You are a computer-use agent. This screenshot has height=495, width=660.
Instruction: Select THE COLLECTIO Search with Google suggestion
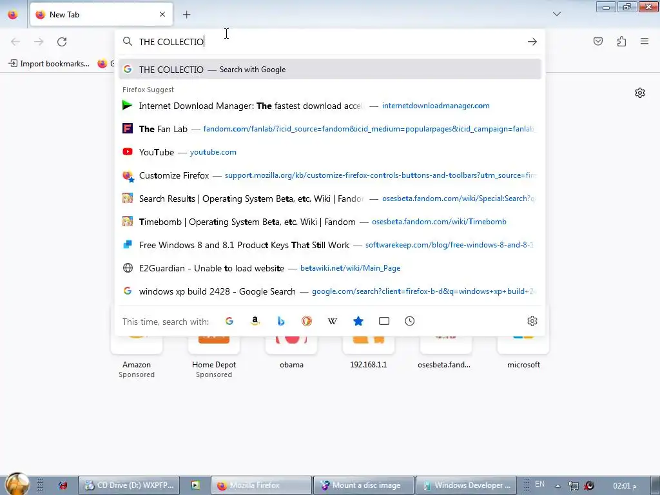pos(330,70)
